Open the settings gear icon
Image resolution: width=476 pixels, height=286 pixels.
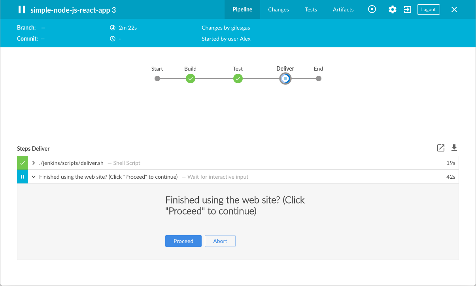point(392,9)
